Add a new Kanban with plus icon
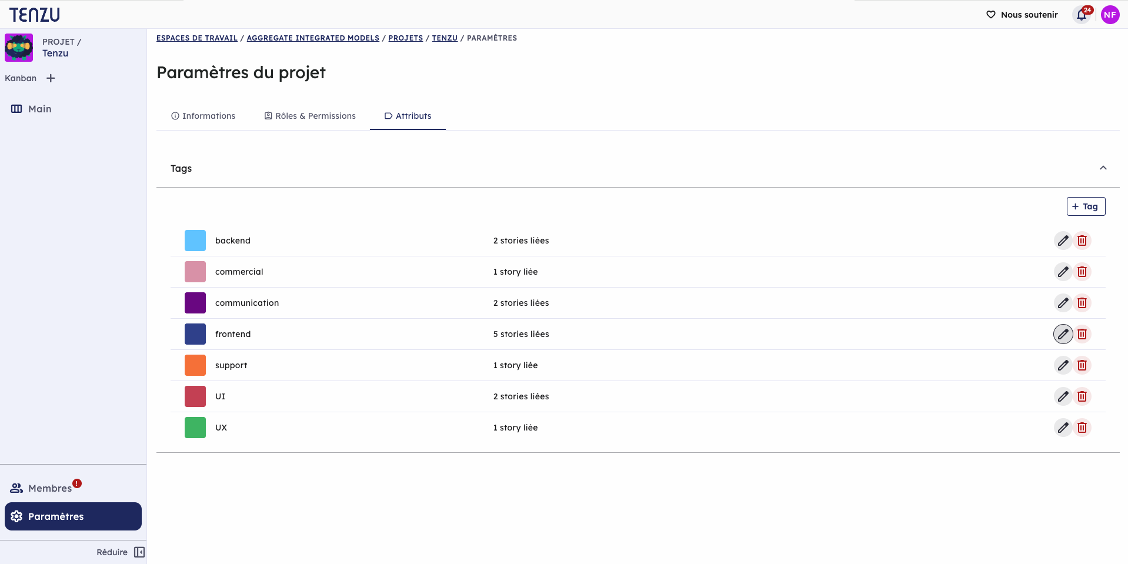This screenshot has height=564, width=1128. pyautogui.click(x=51, y=78)
